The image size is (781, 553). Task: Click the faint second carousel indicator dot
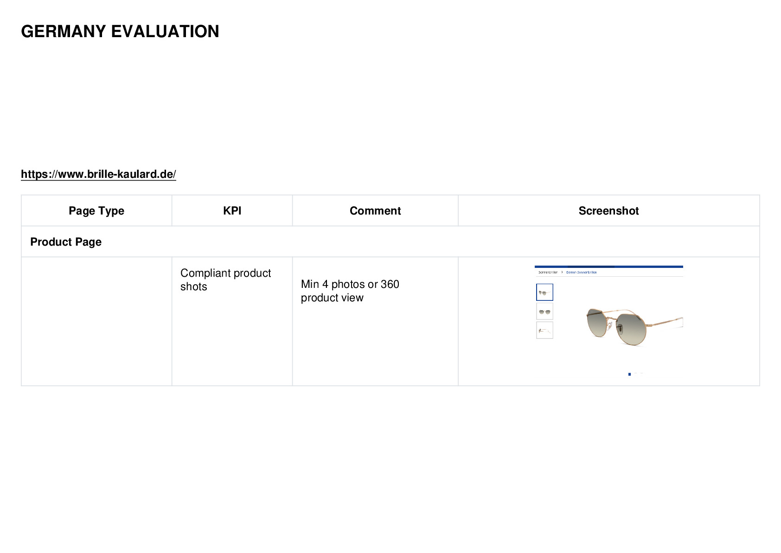636,373
